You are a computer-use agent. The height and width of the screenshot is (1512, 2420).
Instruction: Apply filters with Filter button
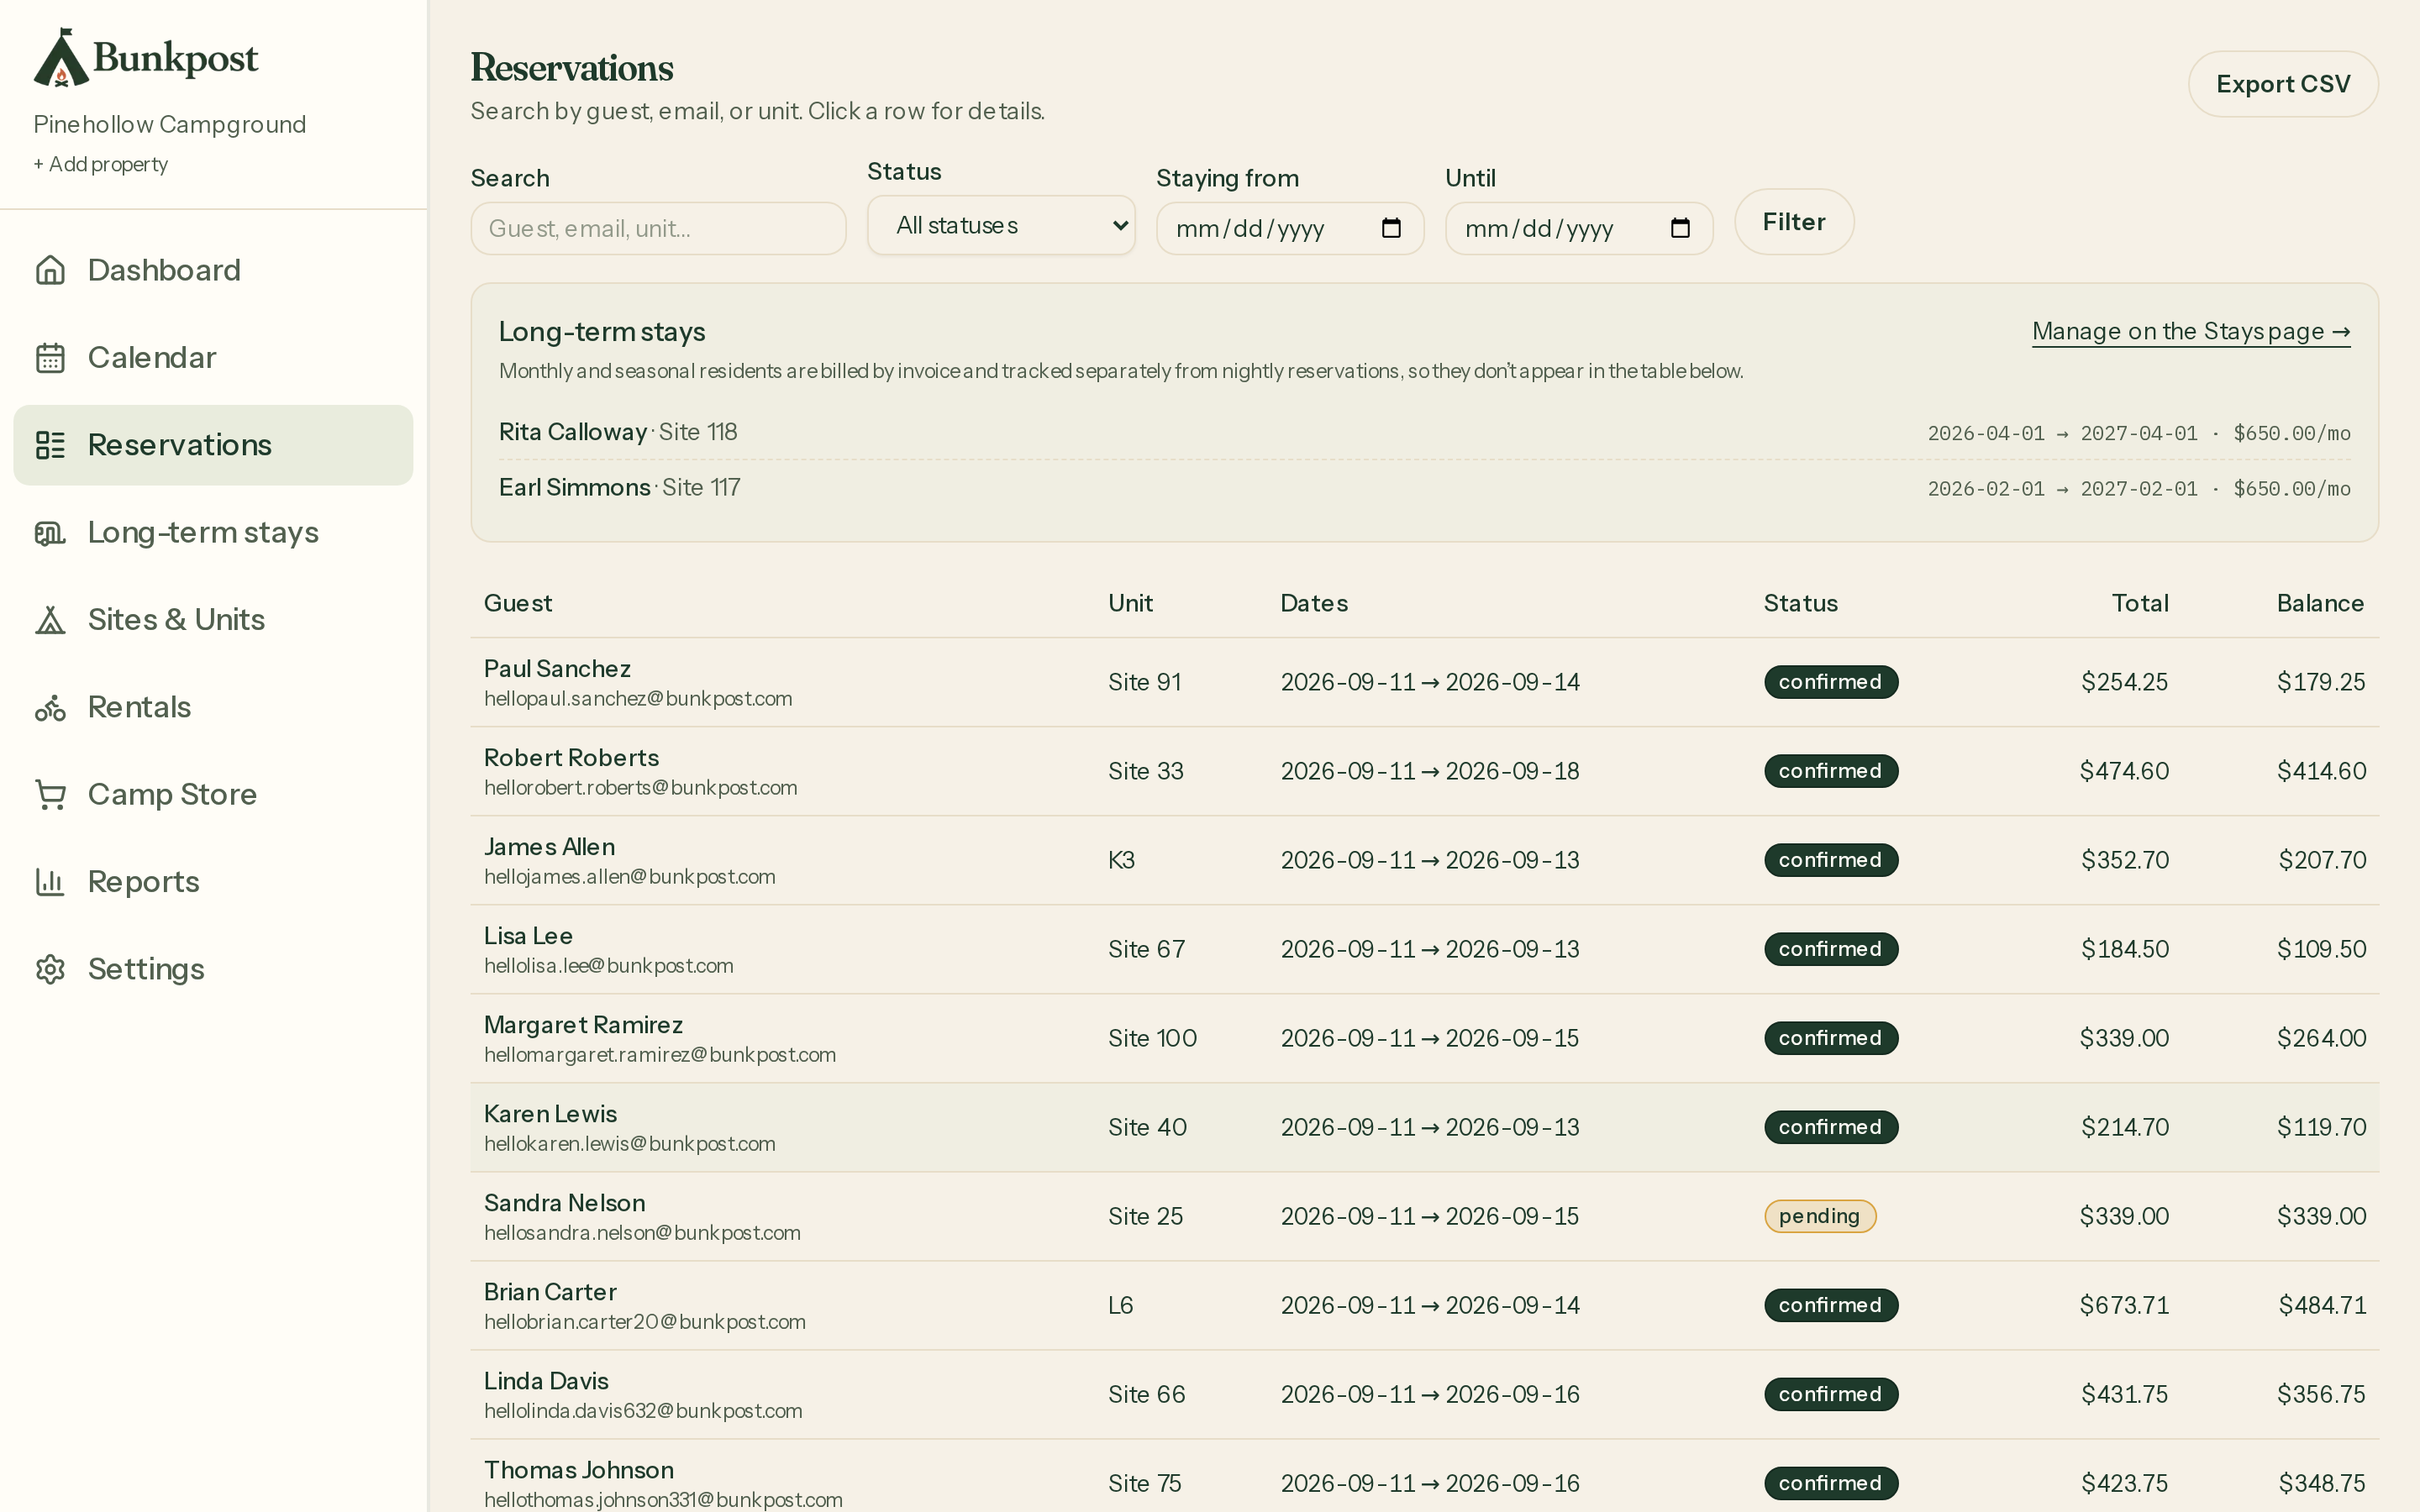1794,222
